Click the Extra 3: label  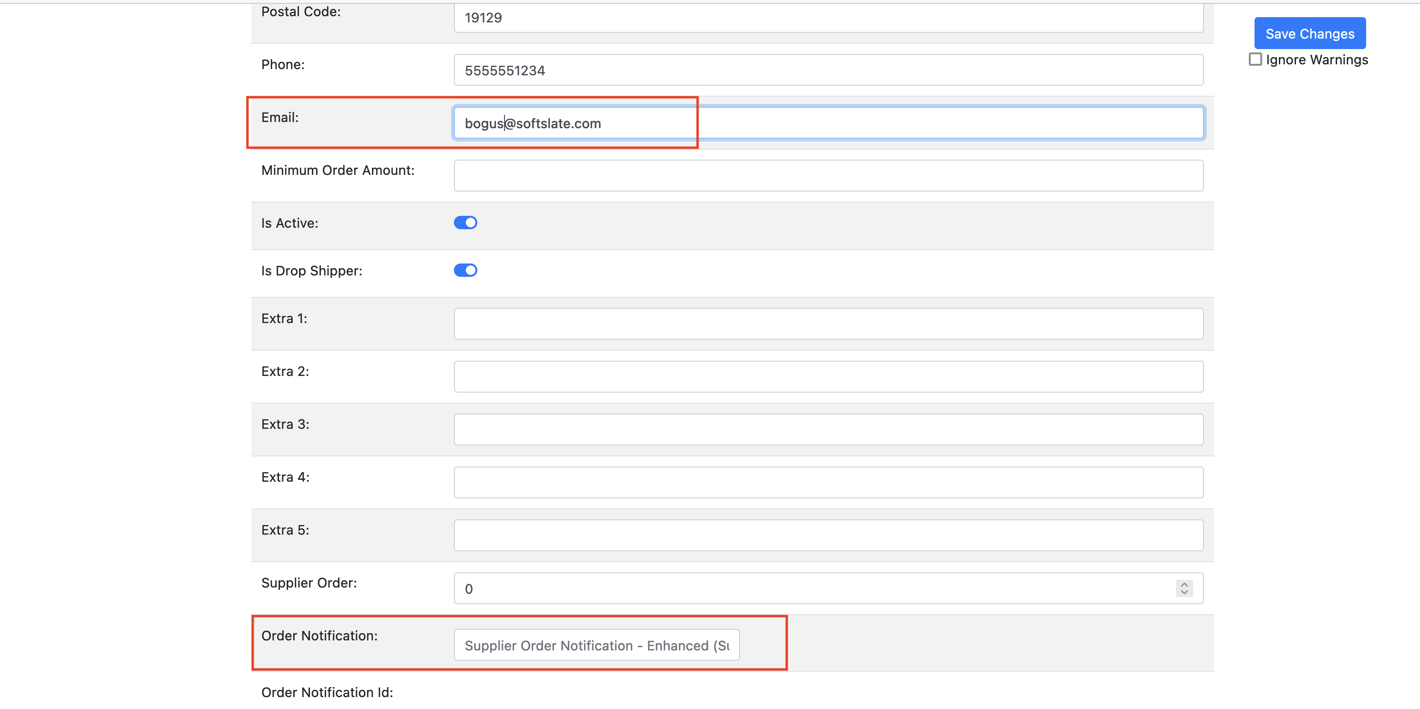[286, 424]
